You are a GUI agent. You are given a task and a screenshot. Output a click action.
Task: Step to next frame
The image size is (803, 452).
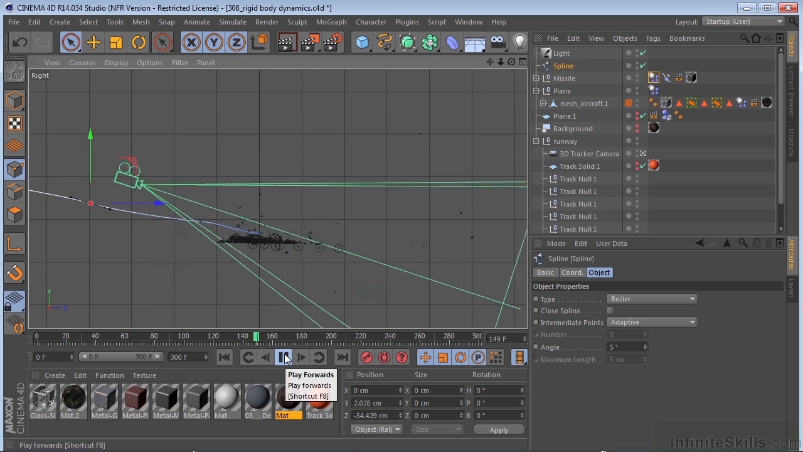302,357
